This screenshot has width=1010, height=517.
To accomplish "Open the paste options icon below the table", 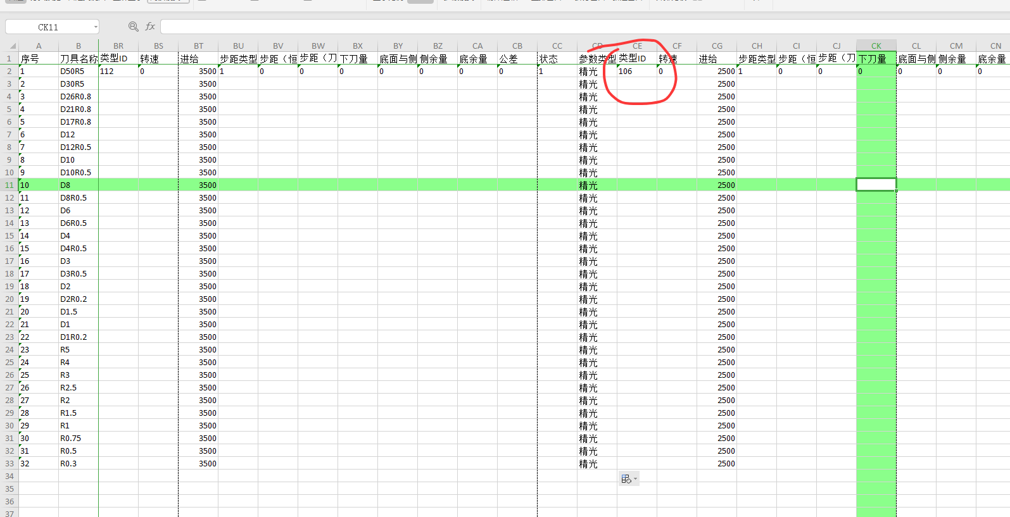I will pos(629,479).
